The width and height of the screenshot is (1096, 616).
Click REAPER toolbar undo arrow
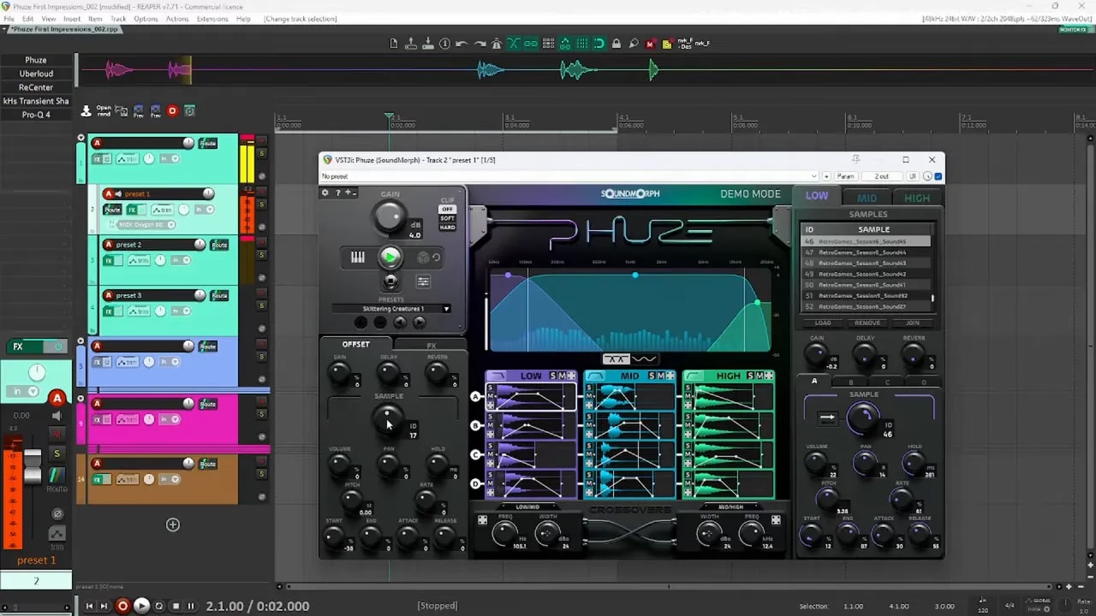pyautogui.click(x=462, y=43)
